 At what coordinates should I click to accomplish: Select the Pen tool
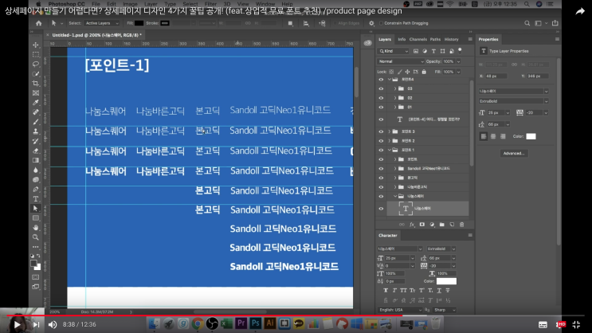[x=36, y=189]
